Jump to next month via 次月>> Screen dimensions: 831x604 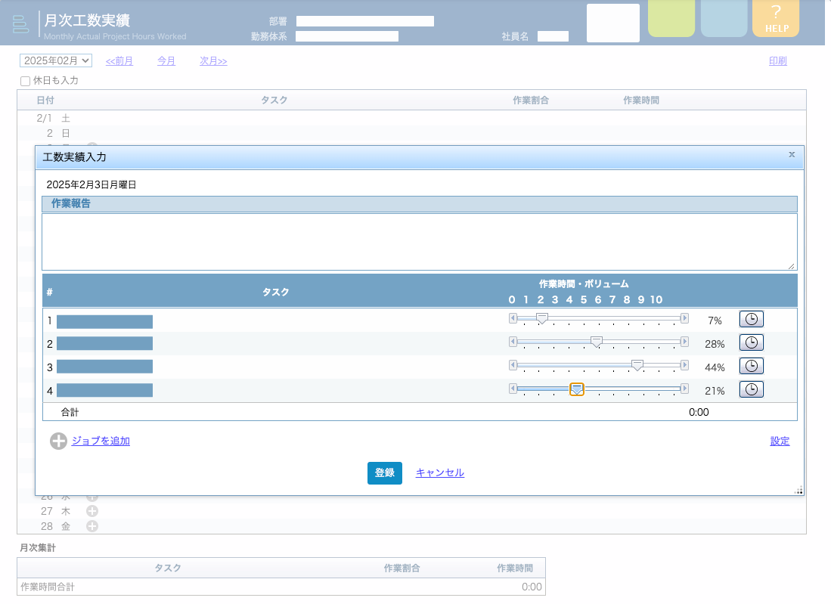213,61
